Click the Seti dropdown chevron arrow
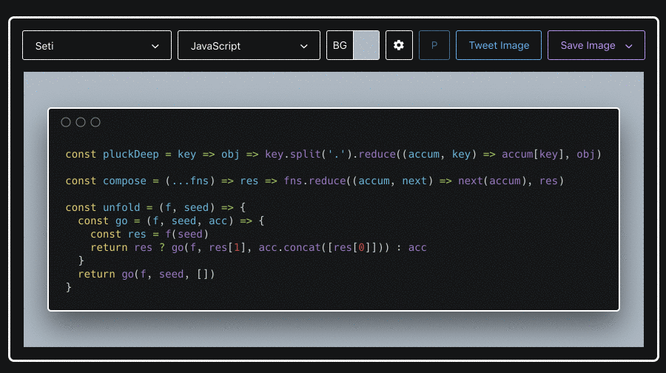 pyautogui.click(x=155, y=47)
